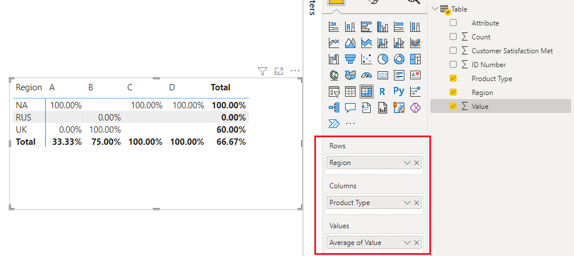
Task: Select the KPI visual
Action: [x=415, y=75]
